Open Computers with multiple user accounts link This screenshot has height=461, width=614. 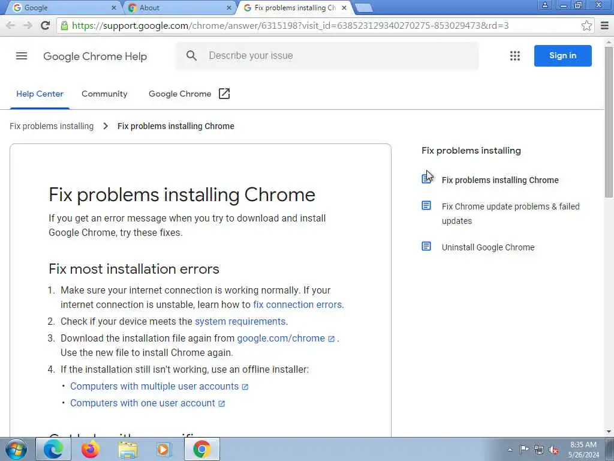[x=159, y=387]
